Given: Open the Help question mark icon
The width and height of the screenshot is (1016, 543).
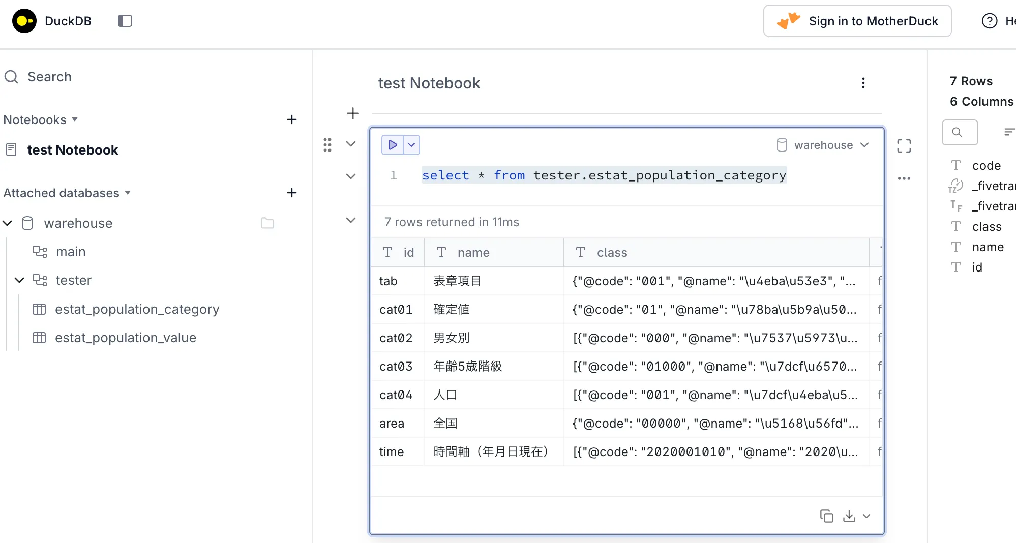Looking at the screenshot, I should (x=990, y=21).
